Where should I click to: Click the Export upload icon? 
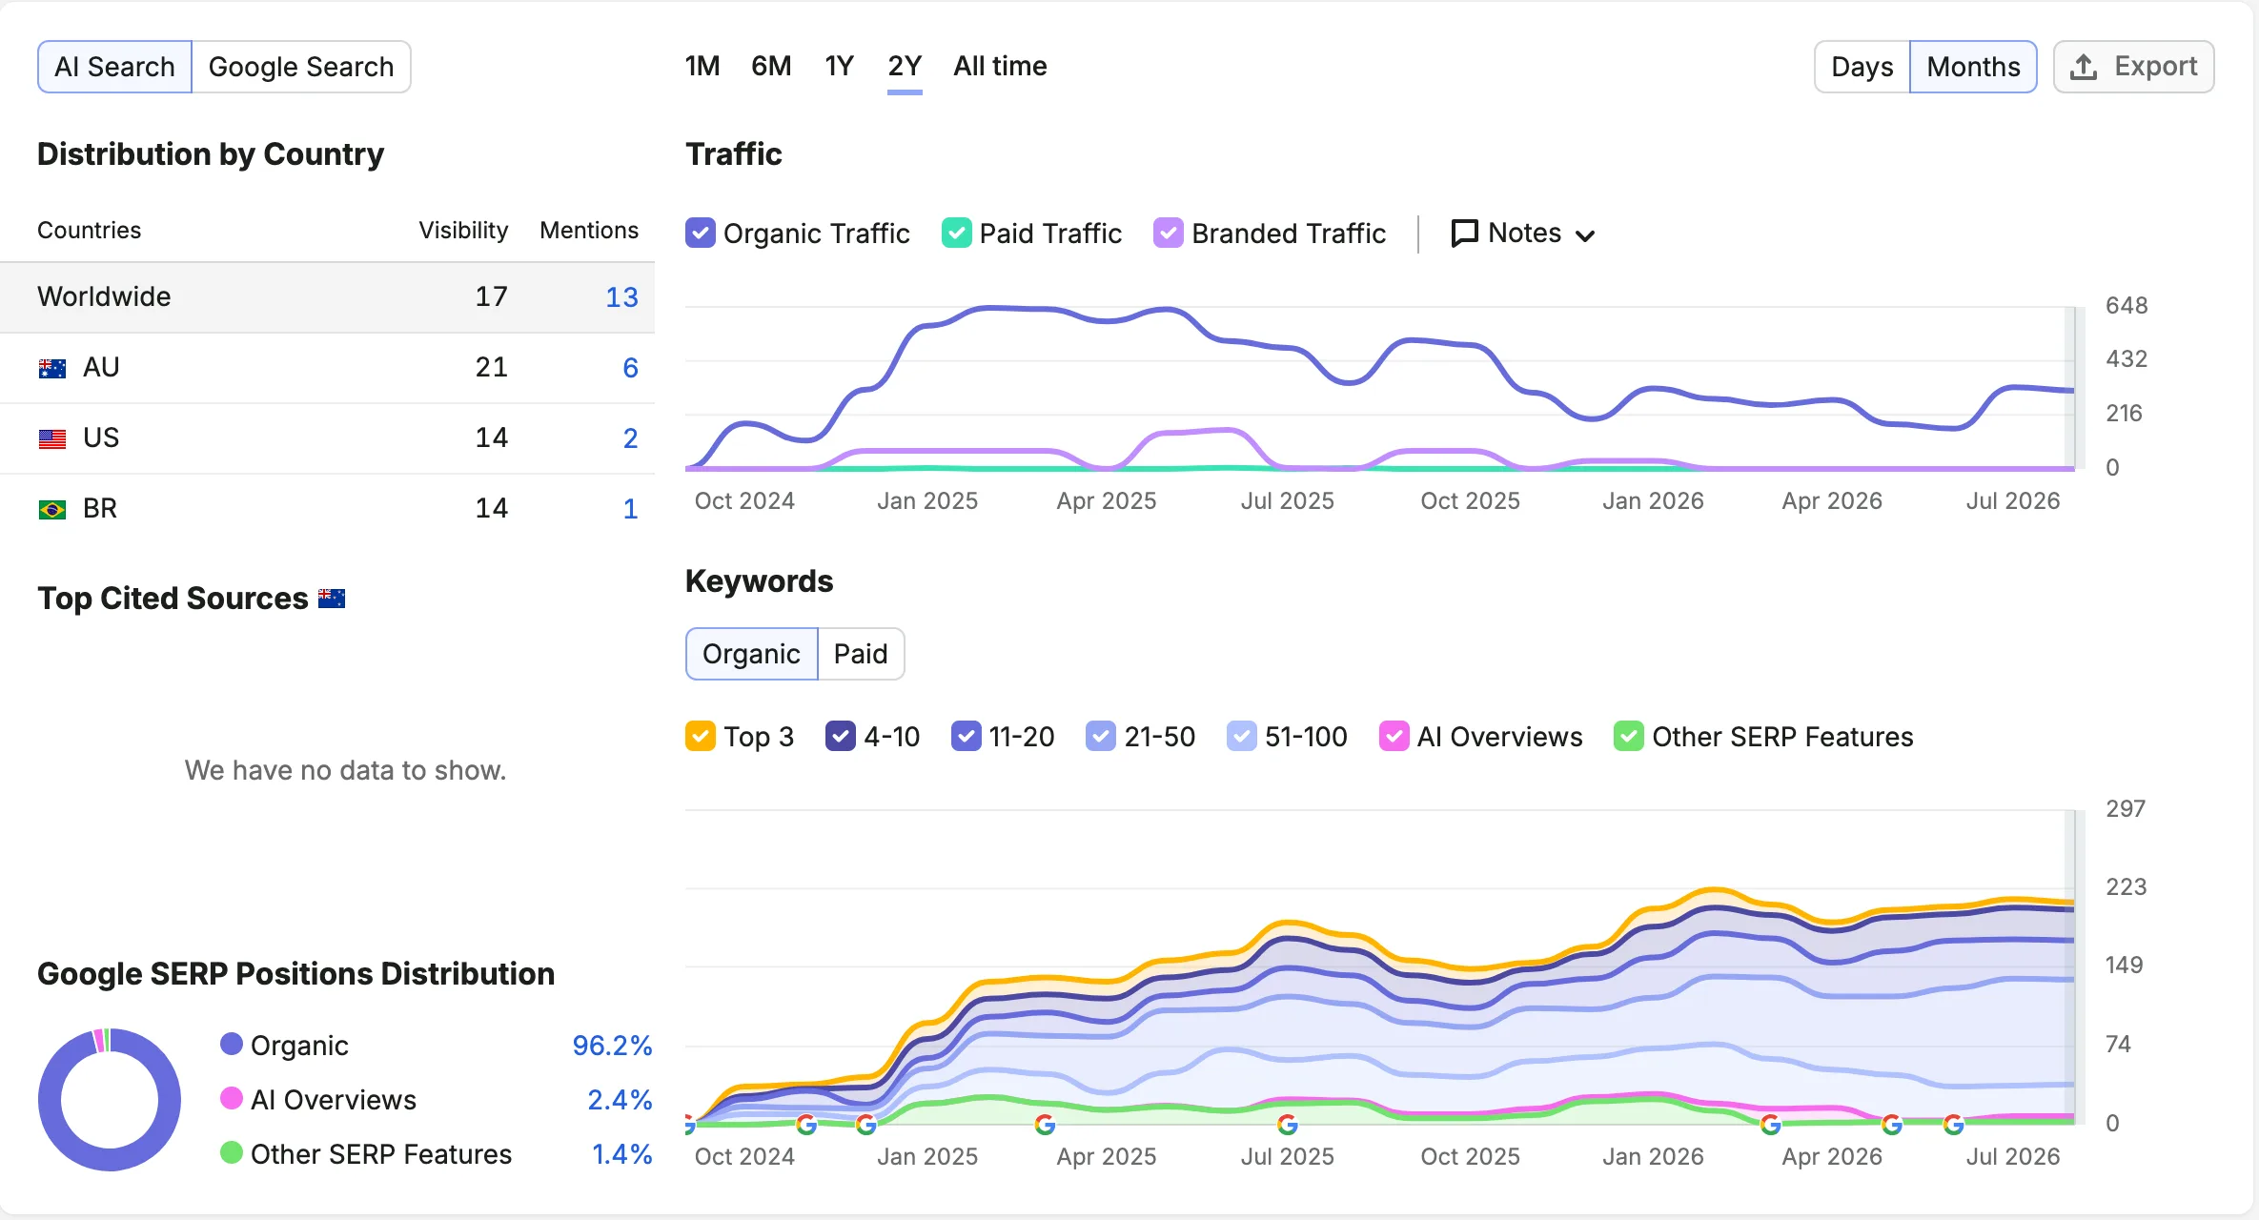[x=2084, y=67]
